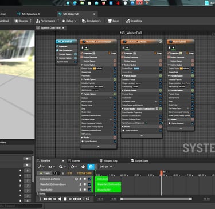Open the Simulation dropdown menu
This screenshot has width=215, height=209.
pyautogui.click(x=92, y=21)
